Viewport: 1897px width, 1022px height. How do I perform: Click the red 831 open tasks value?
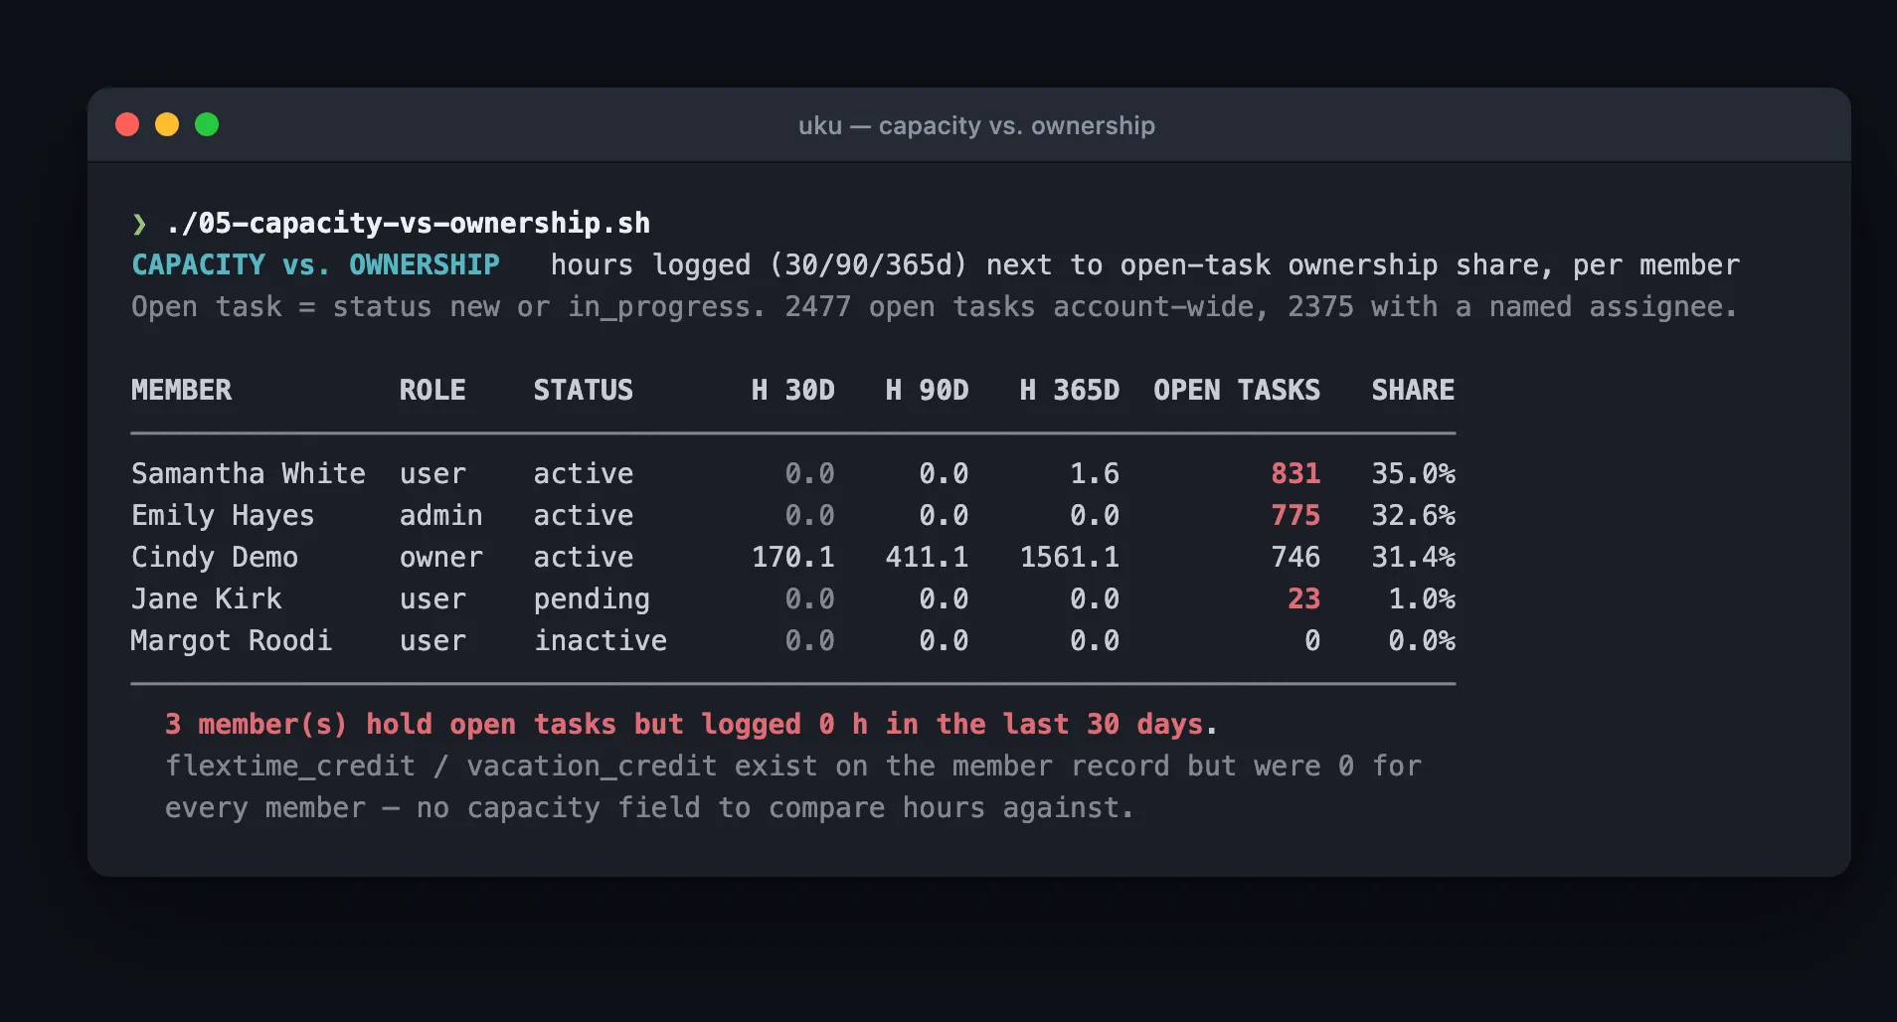tap(1295, 473)
